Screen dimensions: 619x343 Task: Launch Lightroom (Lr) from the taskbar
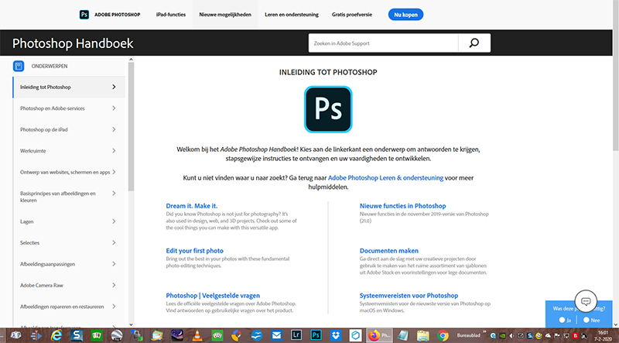(x=296, y=335)
